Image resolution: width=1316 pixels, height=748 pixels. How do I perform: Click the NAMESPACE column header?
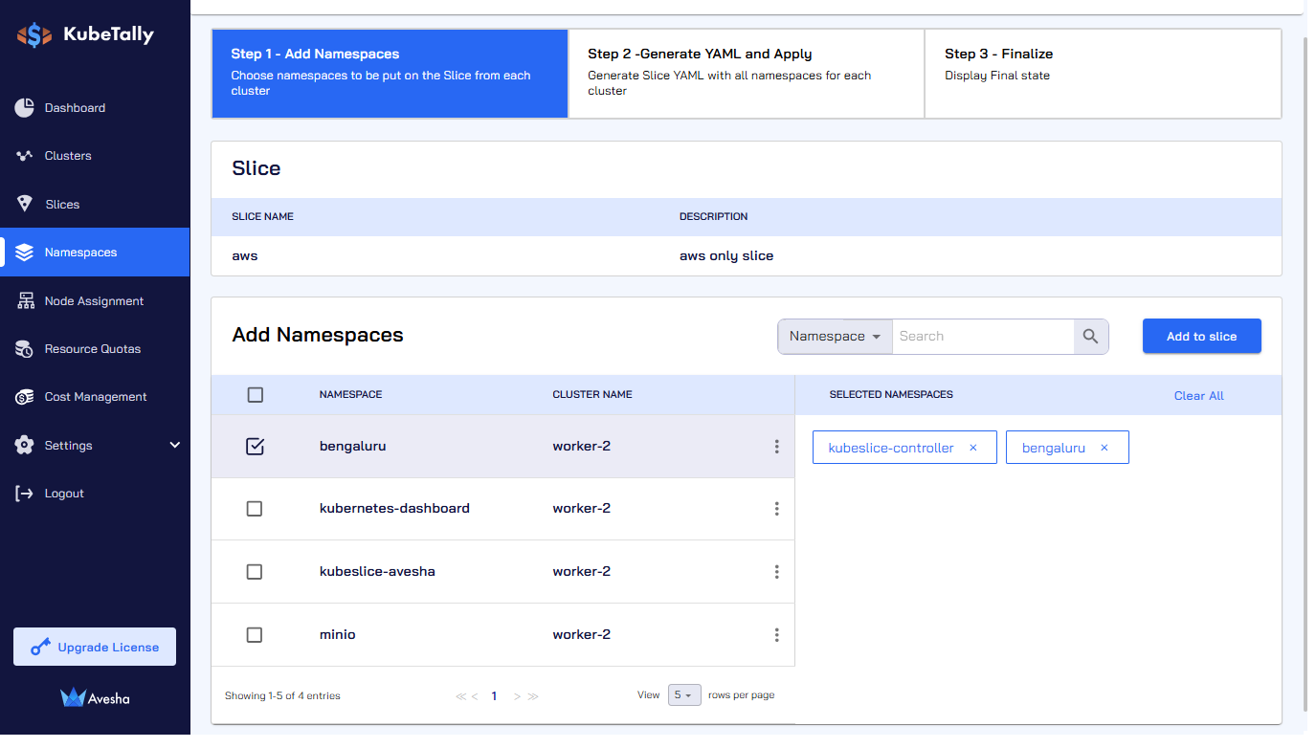pyautogui.click(x=350, y=395)
